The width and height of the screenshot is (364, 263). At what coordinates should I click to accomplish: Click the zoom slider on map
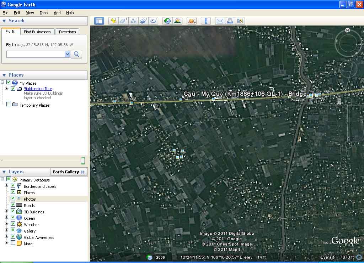pos(348,123)
